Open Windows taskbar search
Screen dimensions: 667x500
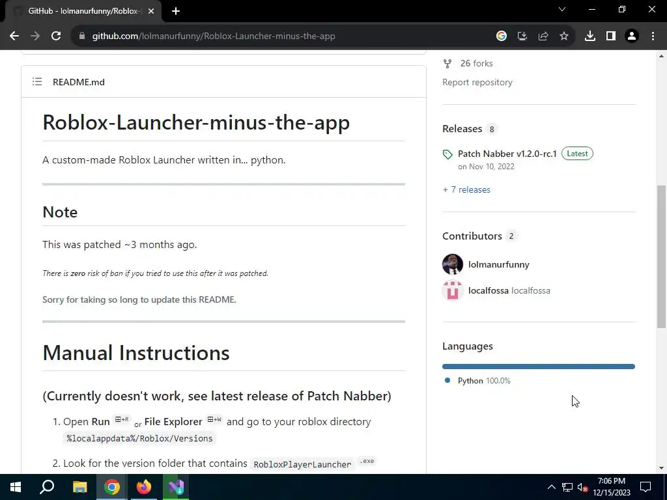click(47, 487)
